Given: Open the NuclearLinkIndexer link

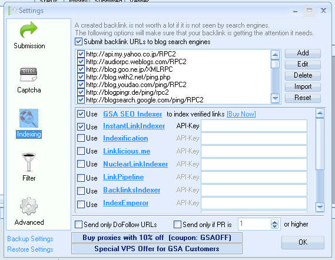Looking at the screenshot, I should (x=135, y=164).
